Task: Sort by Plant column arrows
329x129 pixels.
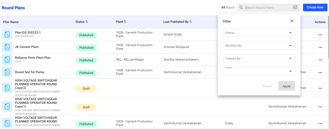Action: click(125, 22)
